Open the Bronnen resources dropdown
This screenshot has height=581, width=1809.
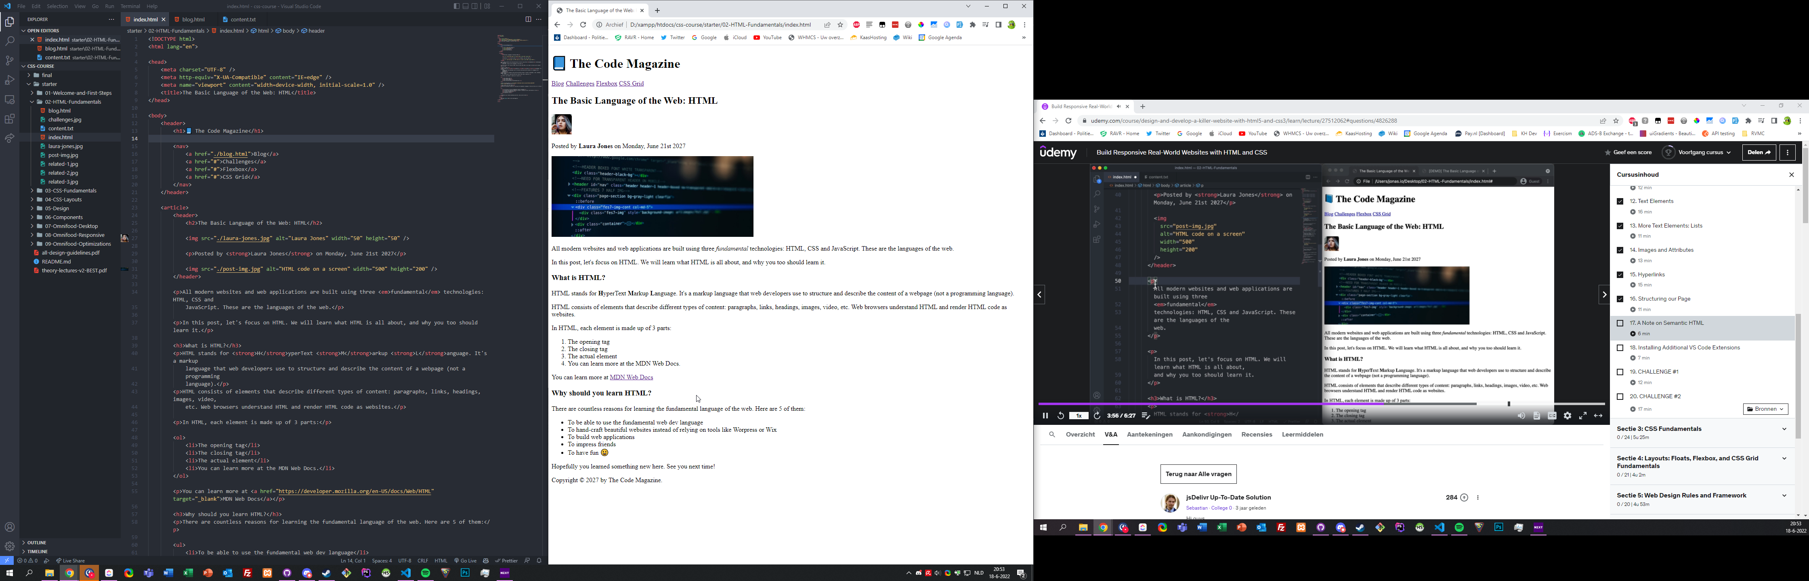(1765, 409)
